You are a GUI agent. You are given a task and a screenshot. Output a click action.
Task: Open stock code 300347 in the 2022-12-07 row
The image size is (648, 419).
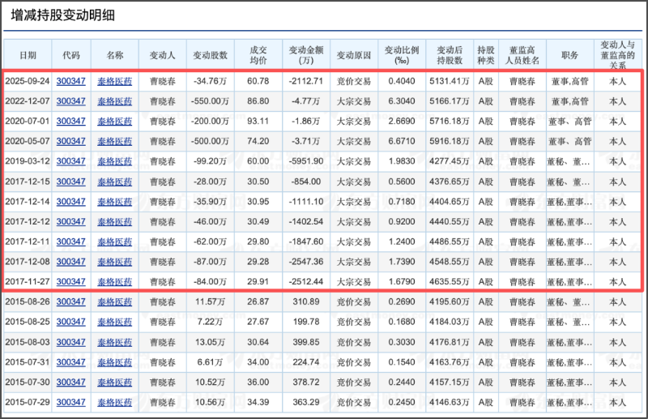coord(71,101)
